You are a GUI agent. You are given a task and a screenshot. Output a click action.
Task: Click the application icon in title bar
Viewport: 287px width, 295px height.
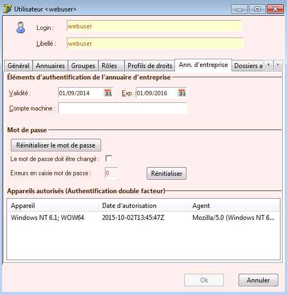8,9
